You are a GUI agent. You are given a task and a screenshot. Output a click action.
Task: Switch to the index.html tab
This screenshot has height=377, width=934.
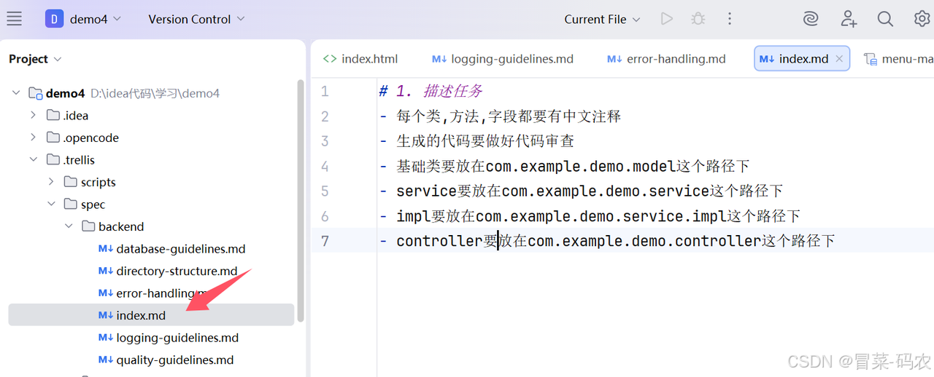360,59
